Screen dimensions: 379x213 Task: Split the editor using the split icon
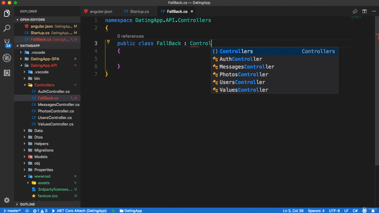364,11
